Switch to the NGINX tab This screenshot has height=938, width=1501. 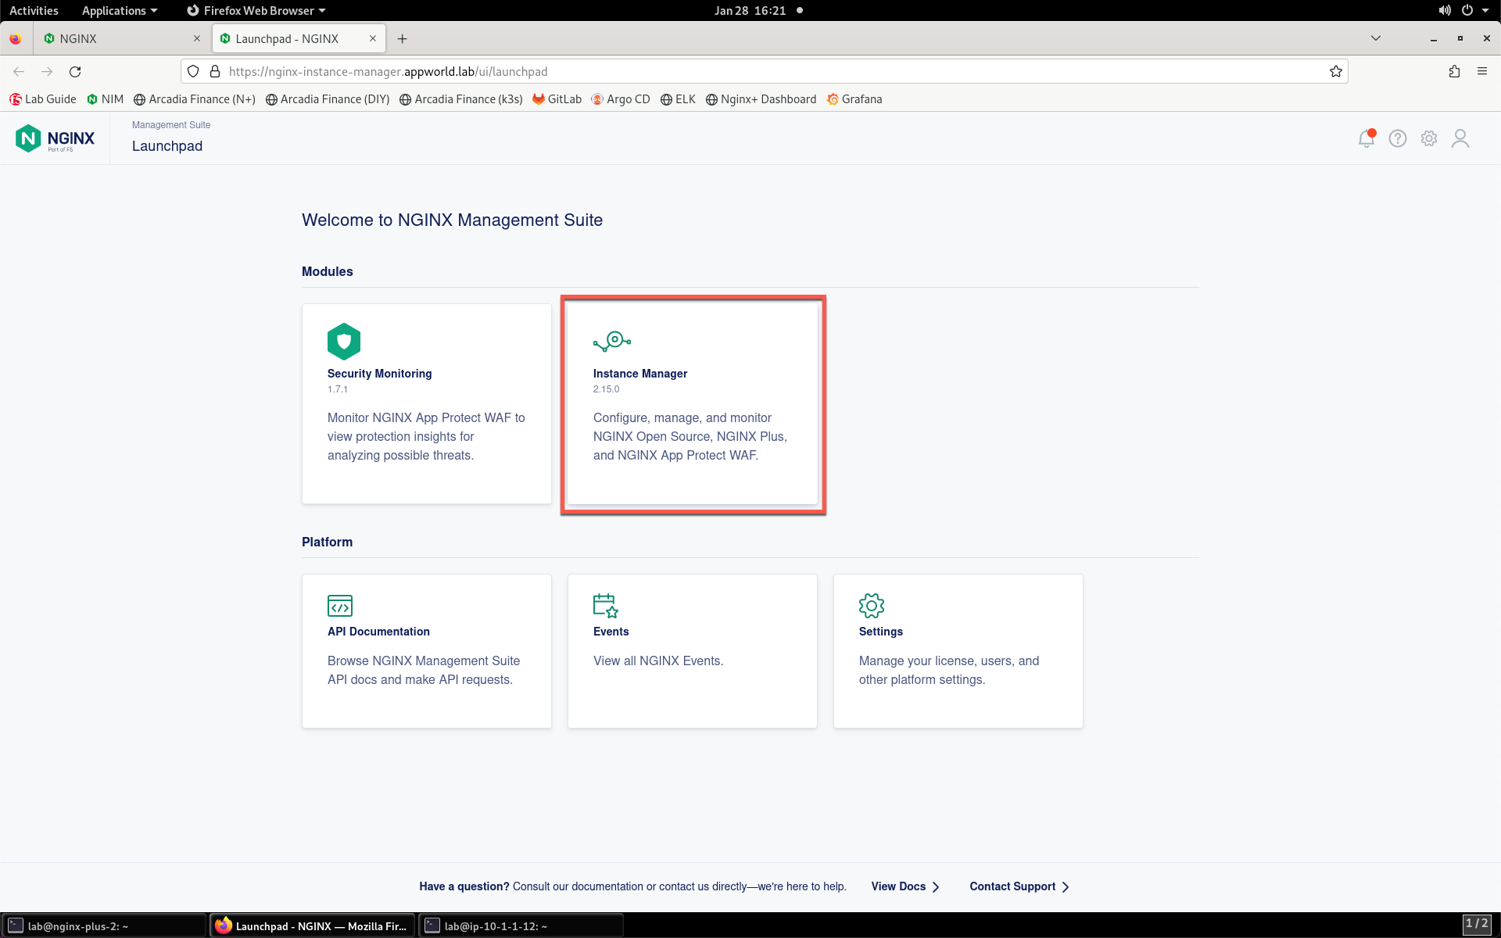click(122, 38)
